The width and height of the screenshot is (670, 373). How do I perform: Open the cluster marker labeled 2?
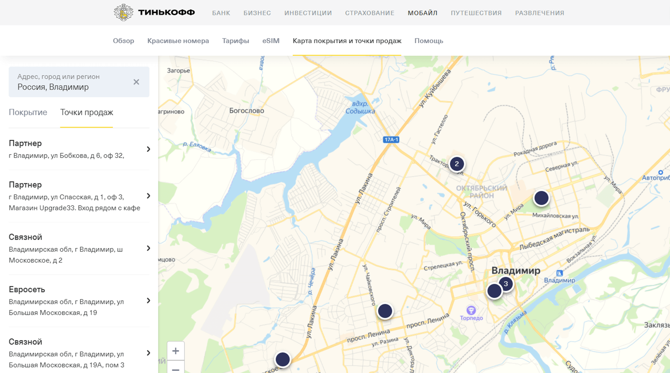(457, 164)
